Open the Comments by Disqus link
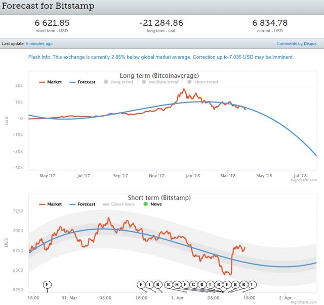The width and height of the screenshot is (324, 305). coord(297,44)
